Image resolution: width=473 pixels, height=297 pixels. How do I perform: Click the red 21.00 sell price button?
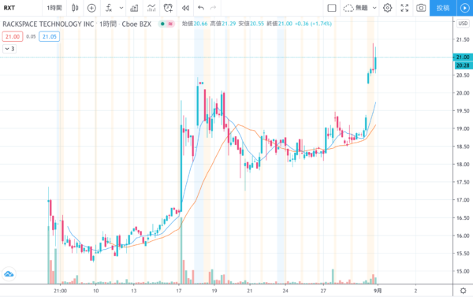pyautogui.click(x=13, y=36)
